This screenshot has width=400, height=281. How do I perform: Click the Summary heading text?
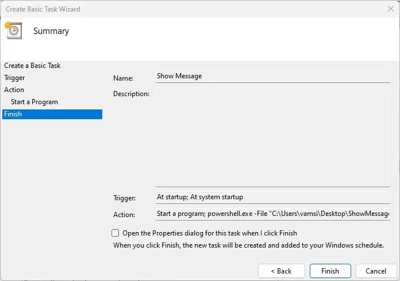coord(51,31)
